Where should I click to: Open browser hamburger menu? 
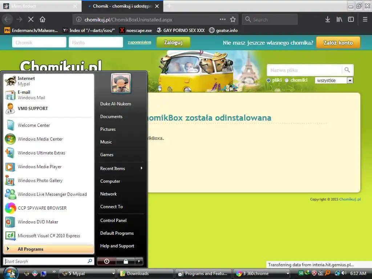pos(365,20)
